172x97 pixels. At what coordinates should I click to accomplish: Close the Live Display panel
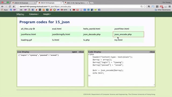point(81,52)
